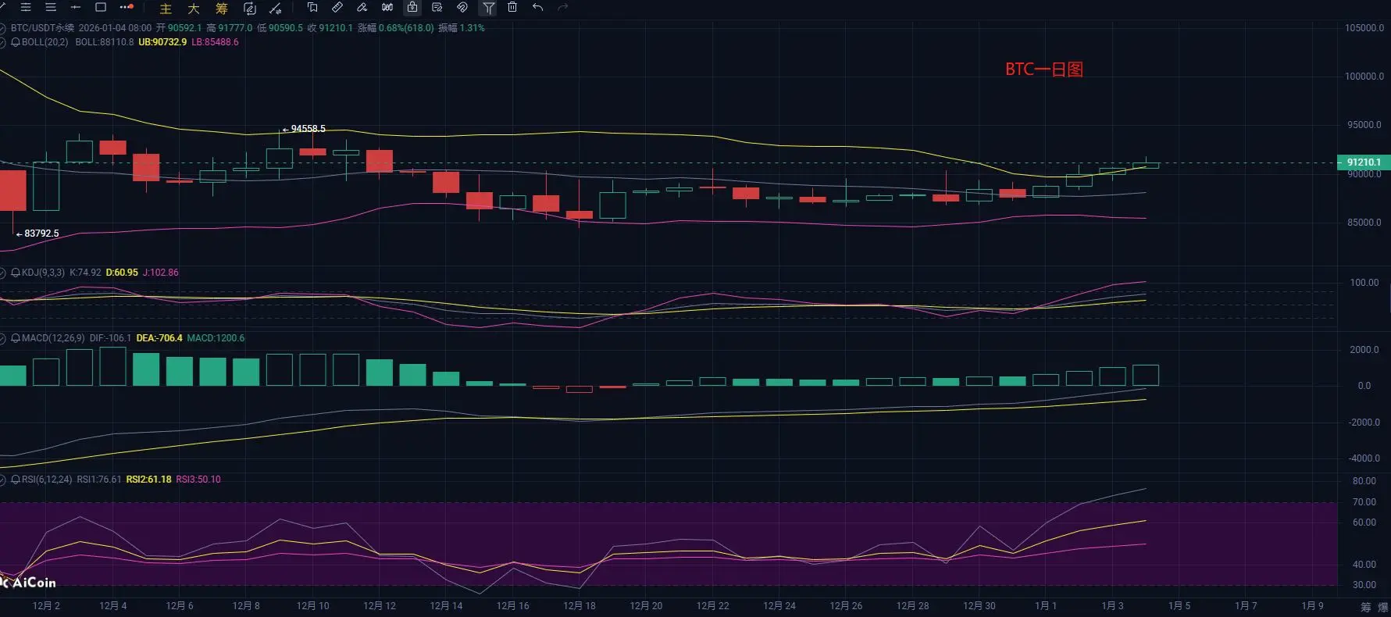Click the 12月 18 date label
Viewport: 1391px width, 617px height.
point(580,606)
